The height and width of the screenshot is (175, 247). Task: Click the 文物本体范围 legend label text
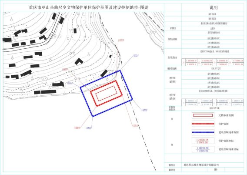(x=226, y=115)
